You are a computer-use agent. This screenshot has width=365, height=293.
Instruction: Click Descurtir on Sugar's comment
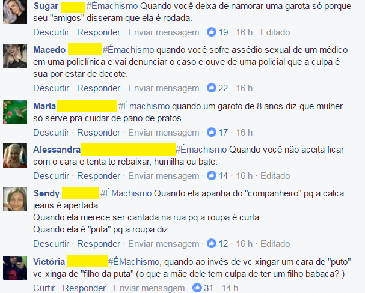click(51, 32)
